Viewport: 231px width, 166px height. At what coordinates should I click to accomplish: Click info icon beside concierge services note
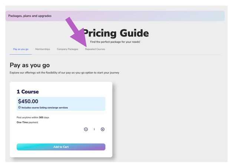click(x=19, y=108)
